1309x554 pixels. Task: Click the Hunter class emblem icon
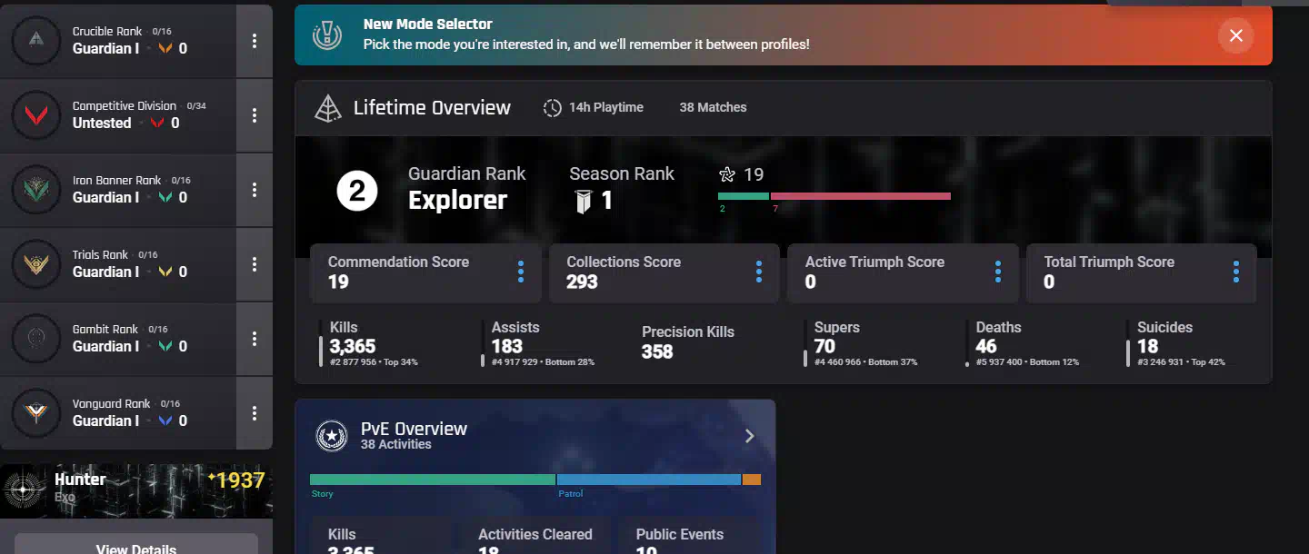point(21,490)
